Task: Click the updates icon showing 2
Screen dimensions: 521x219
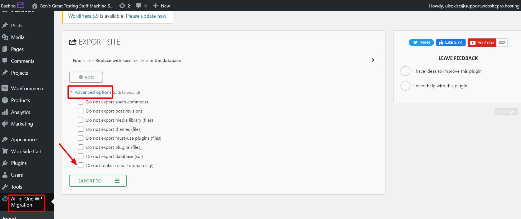Action: click(122, 6)
